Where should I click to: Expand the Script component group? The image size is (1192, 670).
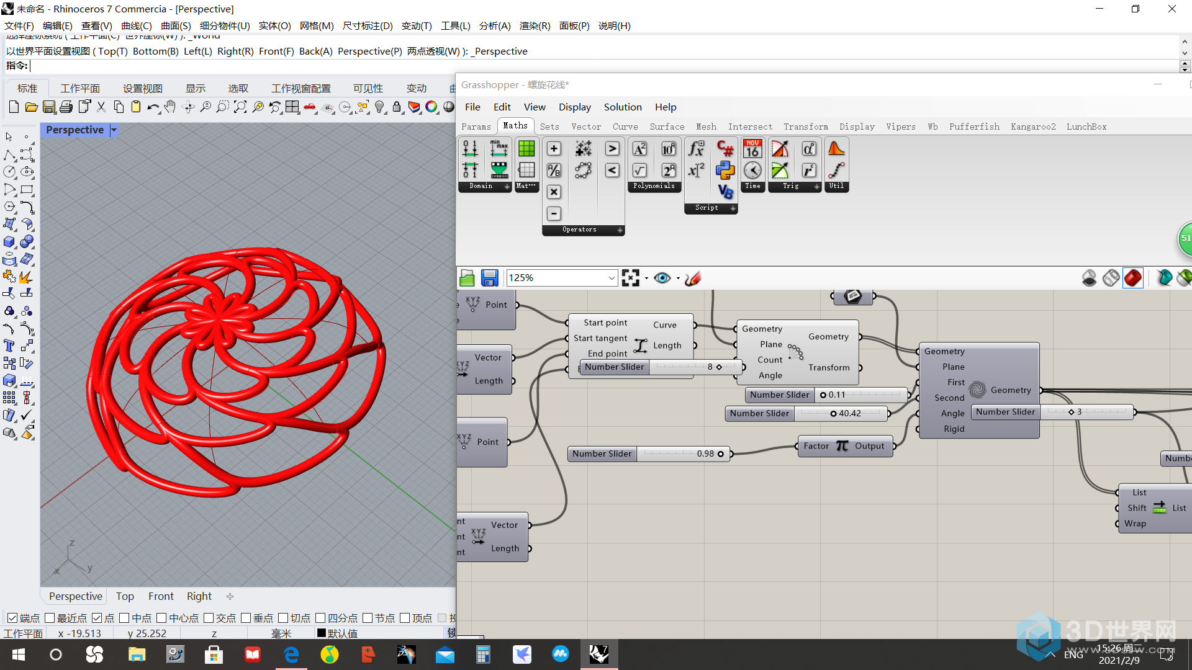(x=733, y=208)
